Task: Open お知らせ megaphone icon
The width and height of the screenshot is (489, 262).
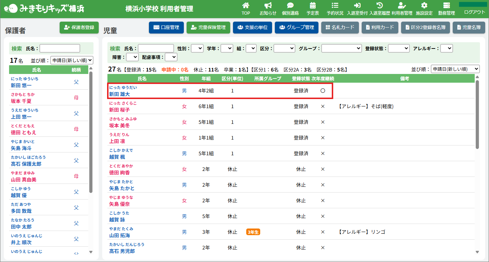Action: (x=268, y=6)
